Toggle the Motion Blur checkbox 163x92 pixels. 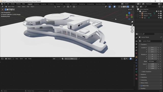pos(142,86)
